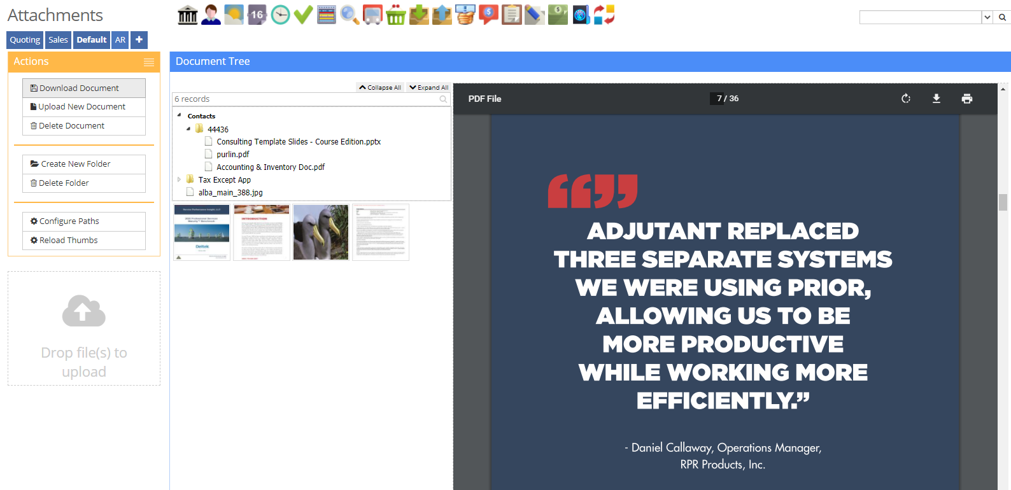Collapse the Contacts tree node arrow
The height and width of the screenshot is (490, 1011).
pyautogui.click(x=180, y=115)
